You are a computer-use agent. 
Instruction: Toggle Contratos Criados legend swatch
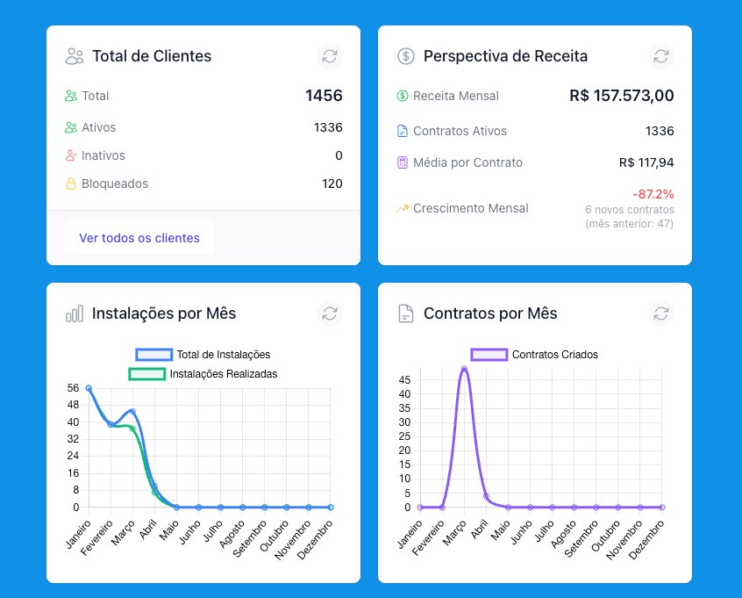point(489,355)
